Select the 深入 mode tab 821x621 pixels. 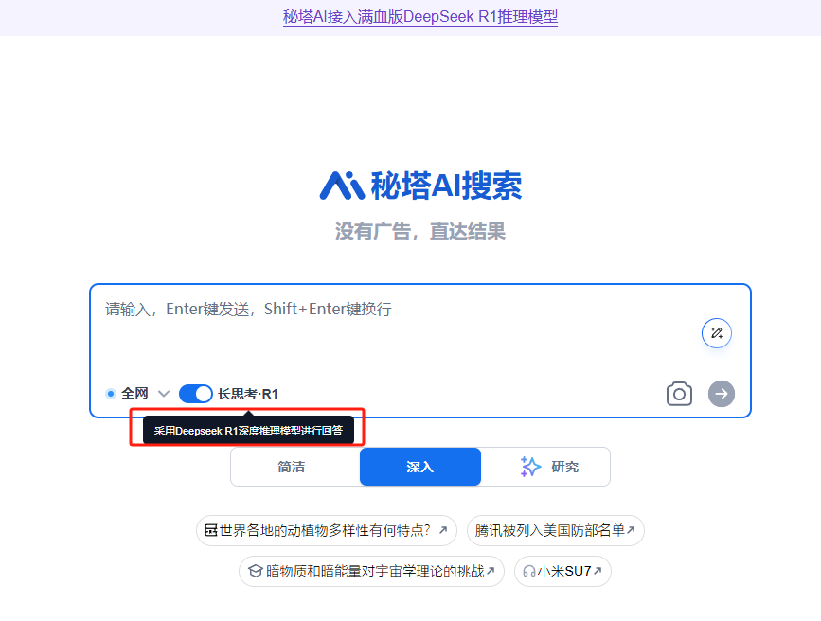420,467
